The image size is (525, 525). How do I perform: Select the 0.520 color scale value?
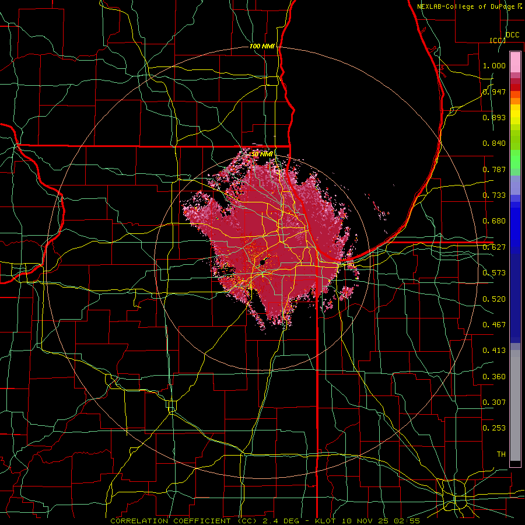click(x=494, y=299)
